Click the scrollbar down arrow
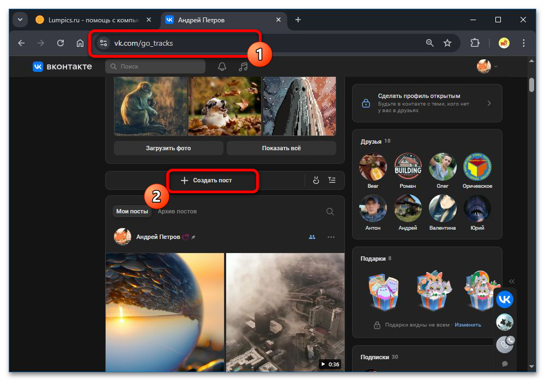Viewport: 545px width, 381px height. tap(531, 366)
